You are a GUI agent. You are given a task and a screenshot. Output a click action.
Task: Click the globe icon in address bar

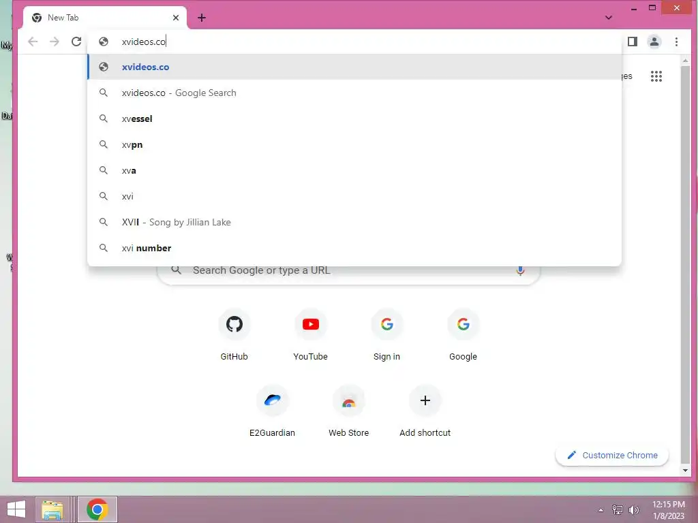coord(104,42)
